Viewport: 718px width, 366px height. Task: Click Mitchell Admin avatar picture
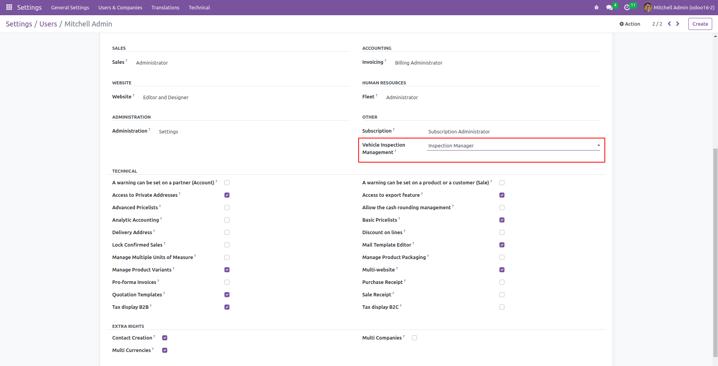point(648,7)
